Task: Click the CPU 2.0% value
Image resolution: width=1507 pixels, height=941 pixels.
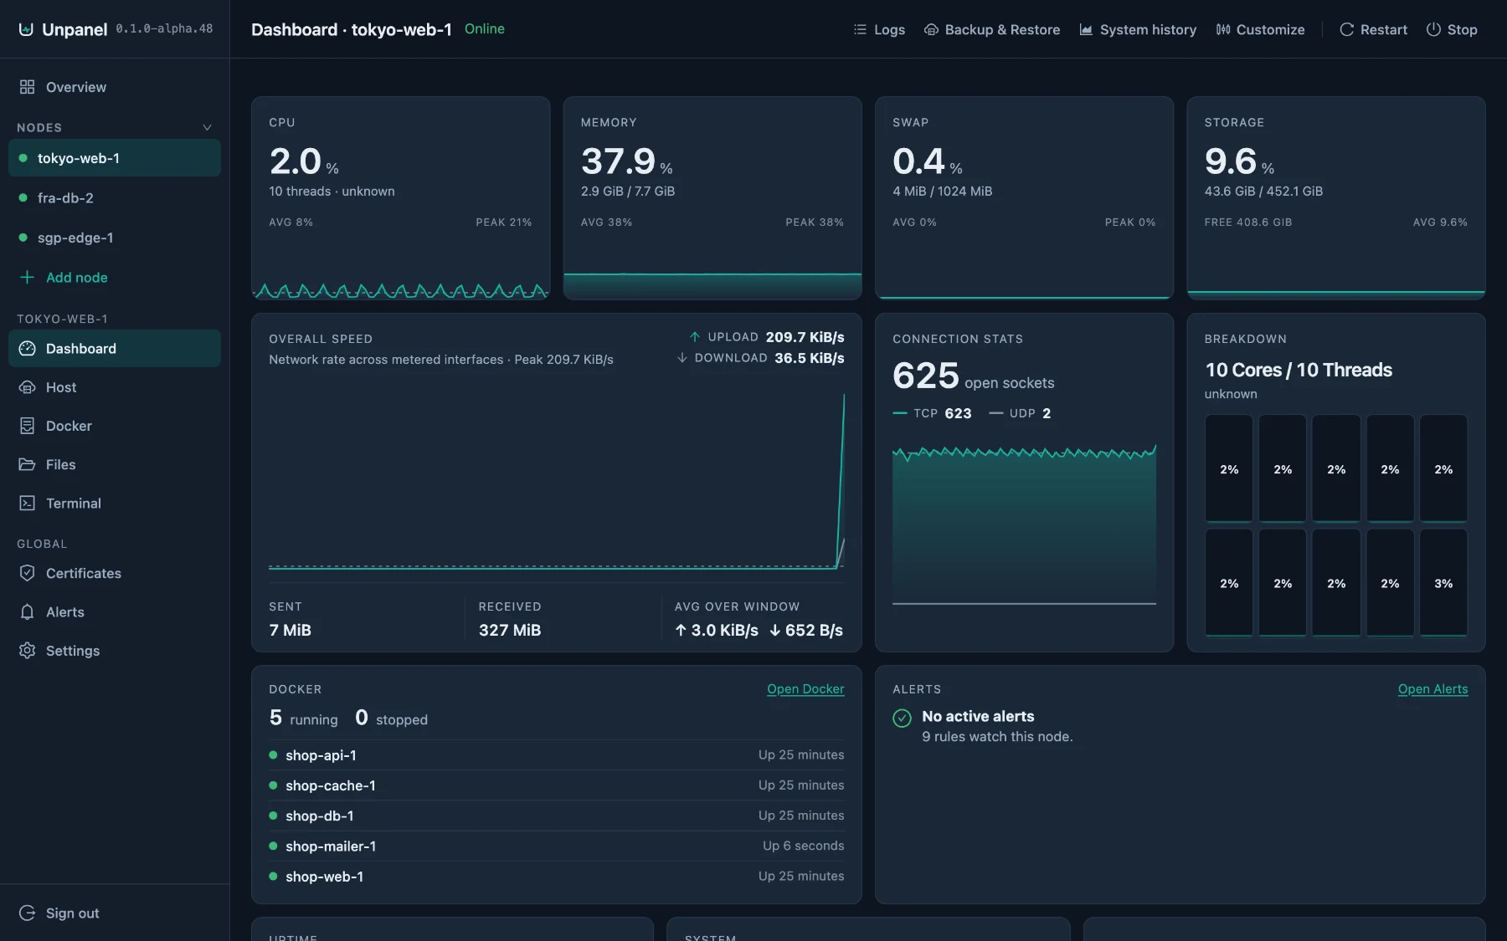Action: 304,161
